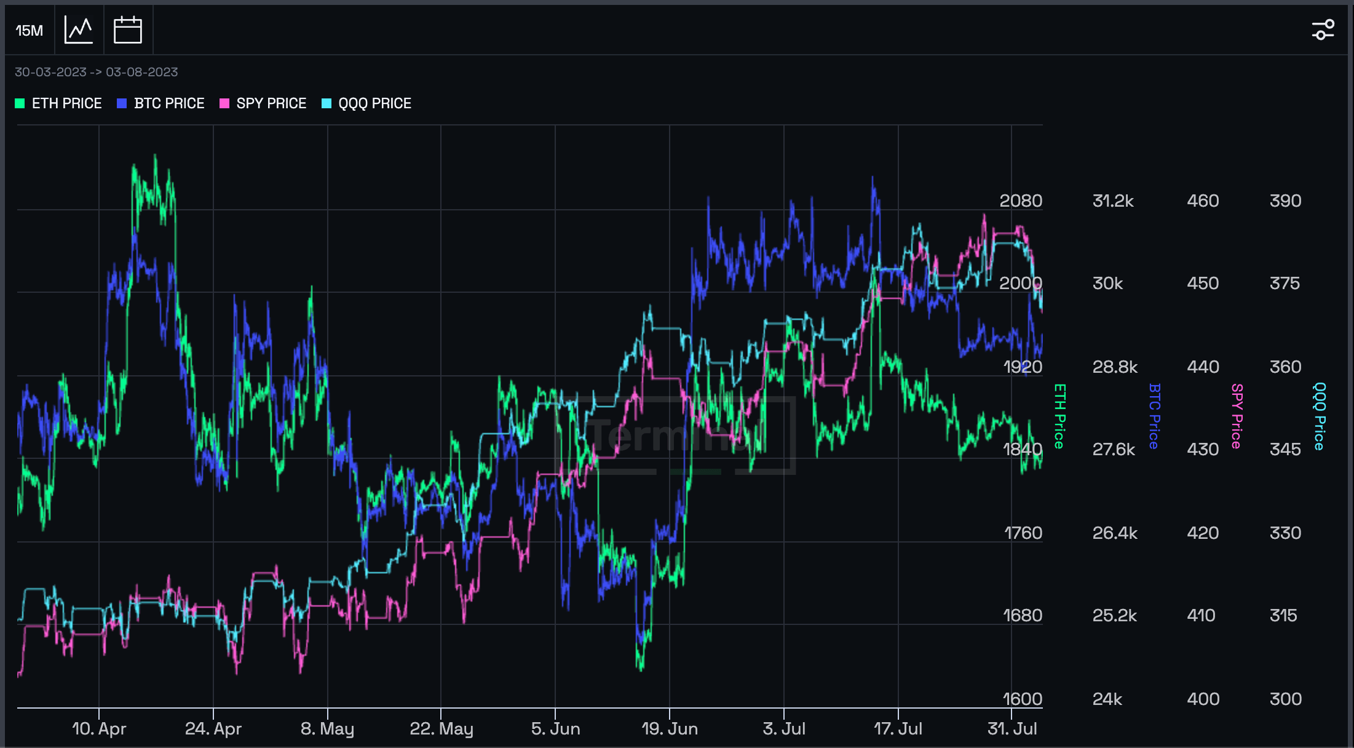This screenshot has width=1354, height=748.
Task: Click the 24. Apr x-axis label
Action: click(213, 729)
